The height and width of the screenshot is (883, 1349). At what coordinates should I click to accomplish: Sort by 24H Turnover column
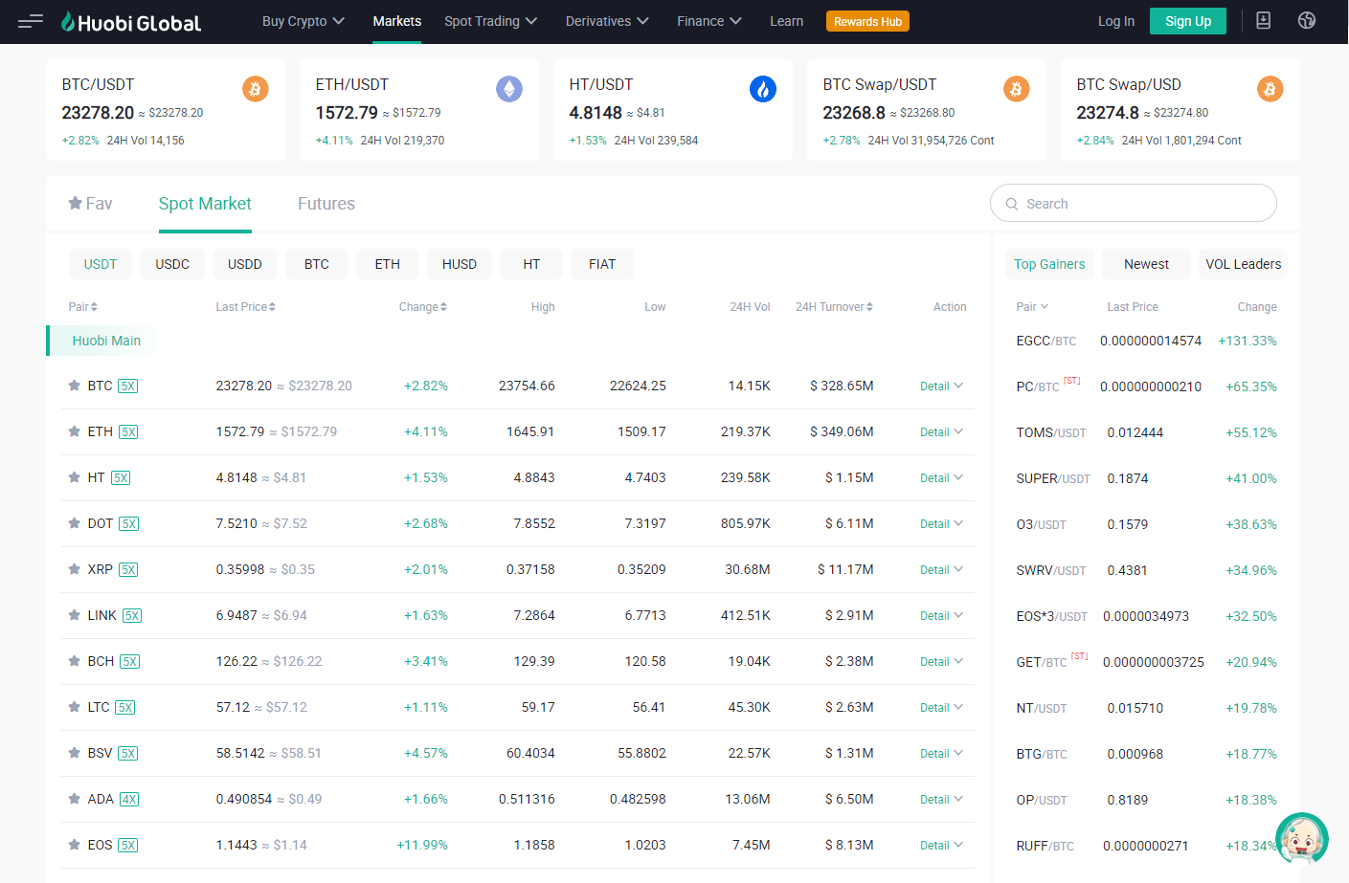point(834,307)
